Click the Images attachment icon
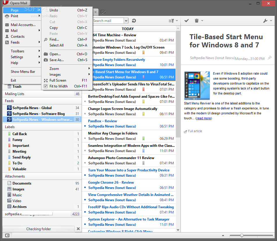 9,189
